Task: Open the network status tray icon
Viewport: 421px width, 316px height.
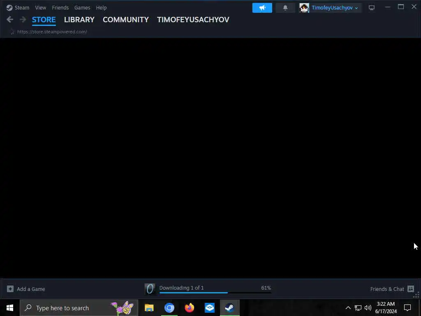Action: [x=358, y=308]
